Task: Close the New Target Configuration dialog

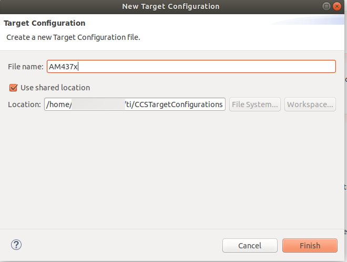Action: coord(337,6)
